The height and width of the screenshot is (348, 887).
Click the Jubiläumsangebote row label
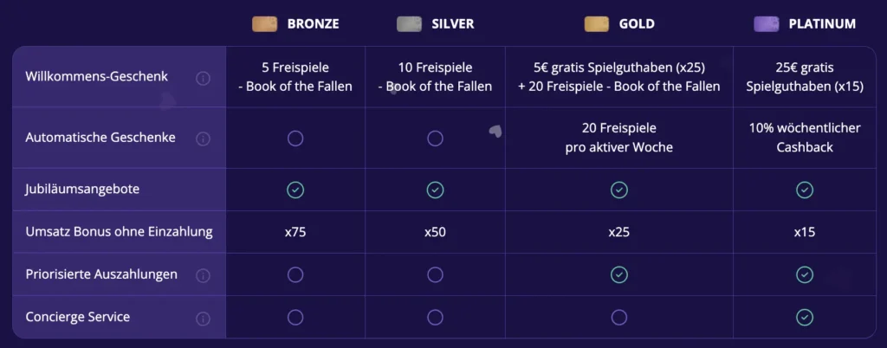[x=82, y=190]
